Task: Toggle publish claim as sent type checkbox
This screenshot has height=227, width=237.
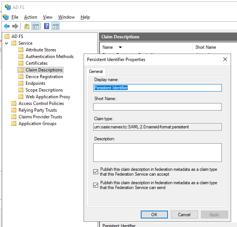Action: (x=95, y=185)
